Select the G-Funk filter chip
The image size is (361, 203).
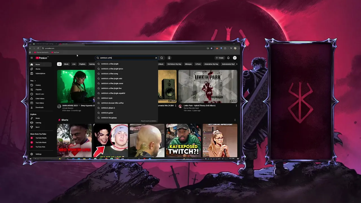click(x=198, y=64)
